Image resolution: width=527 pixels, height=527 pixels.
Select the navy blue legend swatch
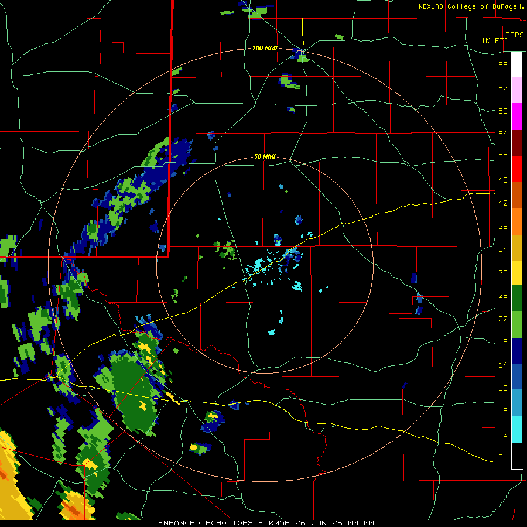pos(517,351)
